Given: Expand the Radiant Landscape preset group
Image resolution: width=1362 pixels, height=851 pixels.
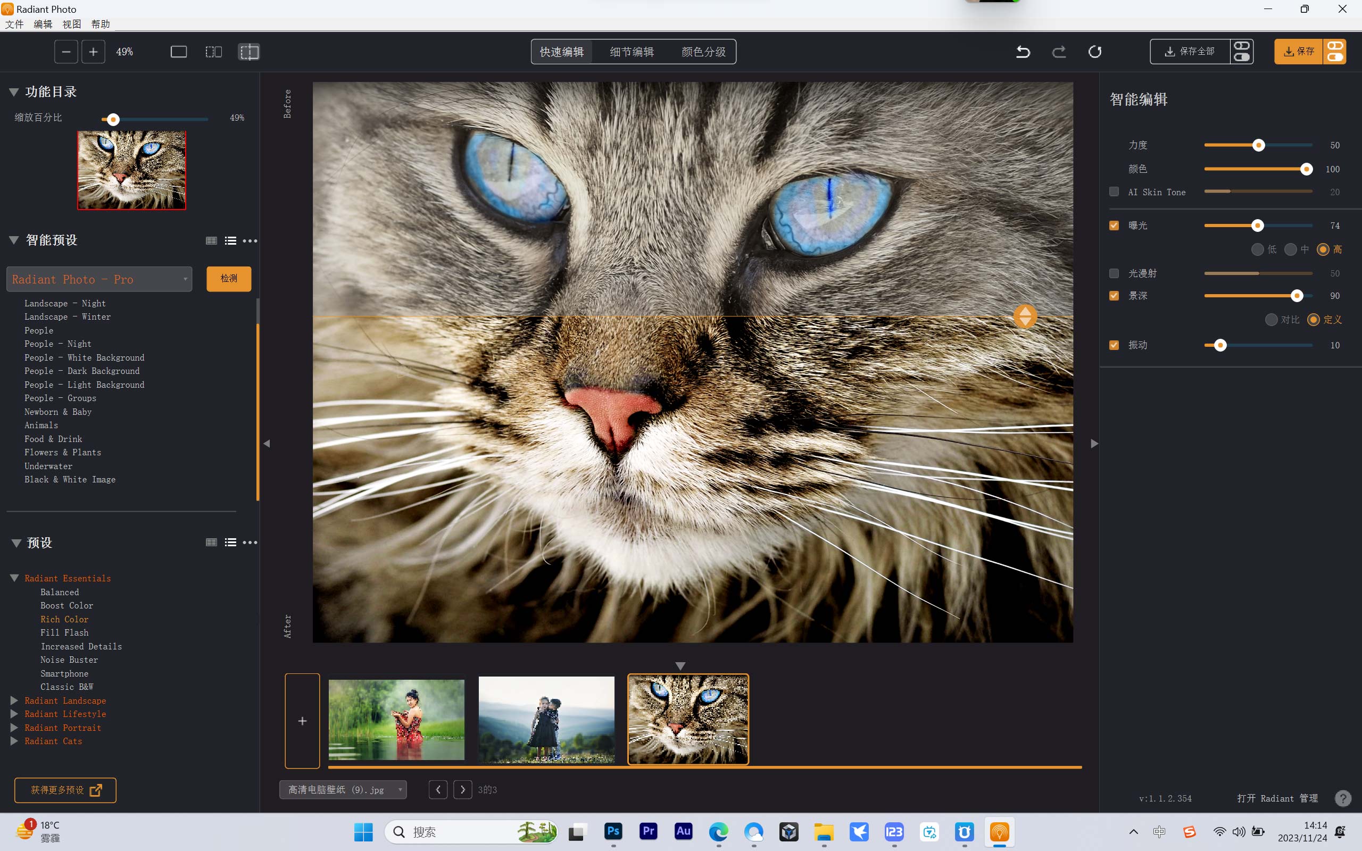Looking at the screenshot, I should (15, 700).
